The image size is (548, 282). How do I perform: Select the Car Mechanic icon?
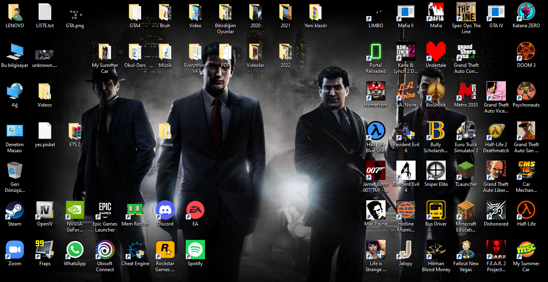[x=526, y=171]
